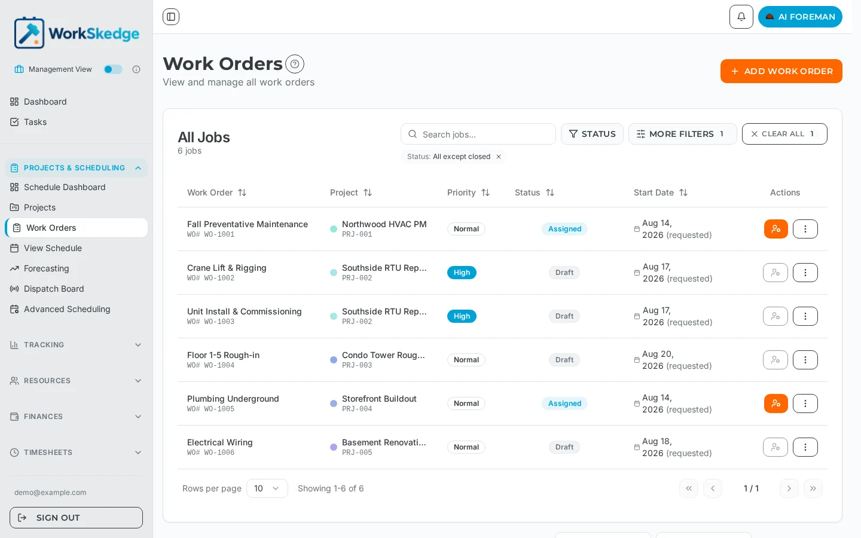Click Storefront Buildout project name

[379, 399]
